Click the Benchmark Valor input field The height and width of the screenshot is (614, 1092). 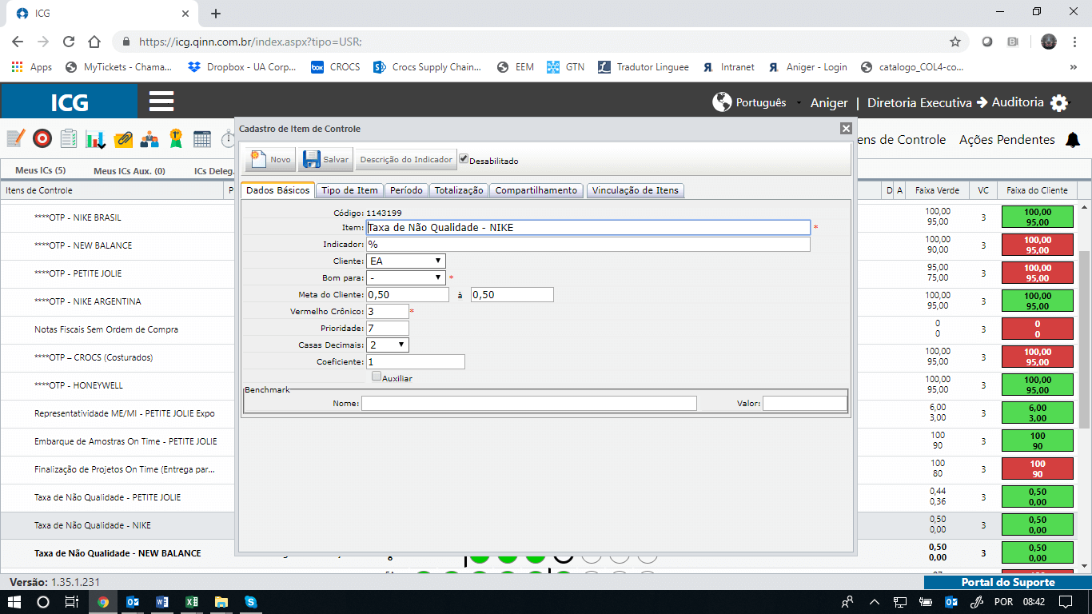pos(805,404)
